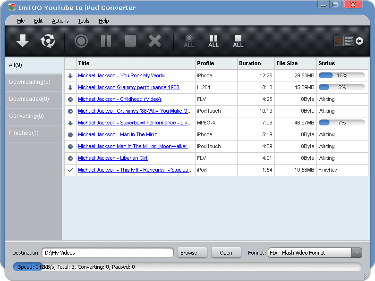Open link Michael Jackson - Liberian Girl
The image size is (375, 281).
pos(113,158)
